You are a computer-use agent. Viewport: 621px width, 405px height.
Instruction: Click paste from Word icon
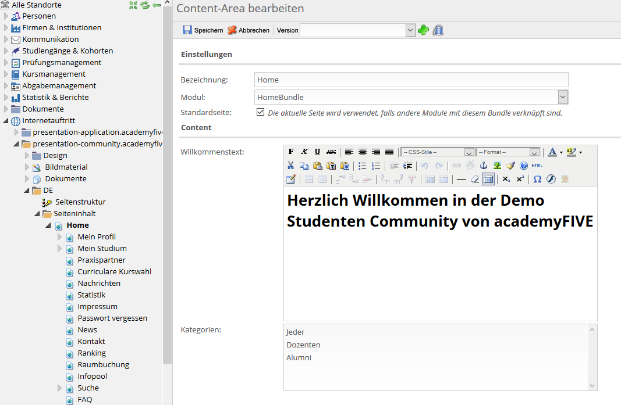345,166
